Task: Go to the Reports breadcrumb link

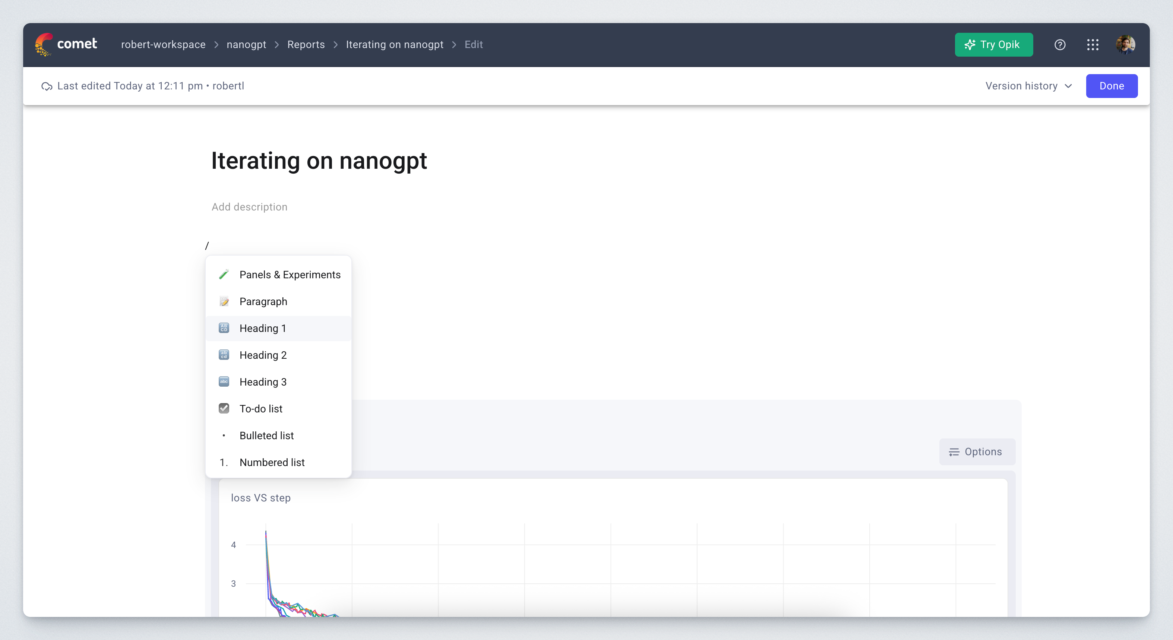Action: point(306,45)
